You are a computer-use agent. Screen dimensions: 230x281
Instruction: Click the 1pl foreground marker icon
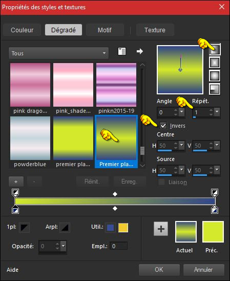pyautogui.click(x=25, y=228)
